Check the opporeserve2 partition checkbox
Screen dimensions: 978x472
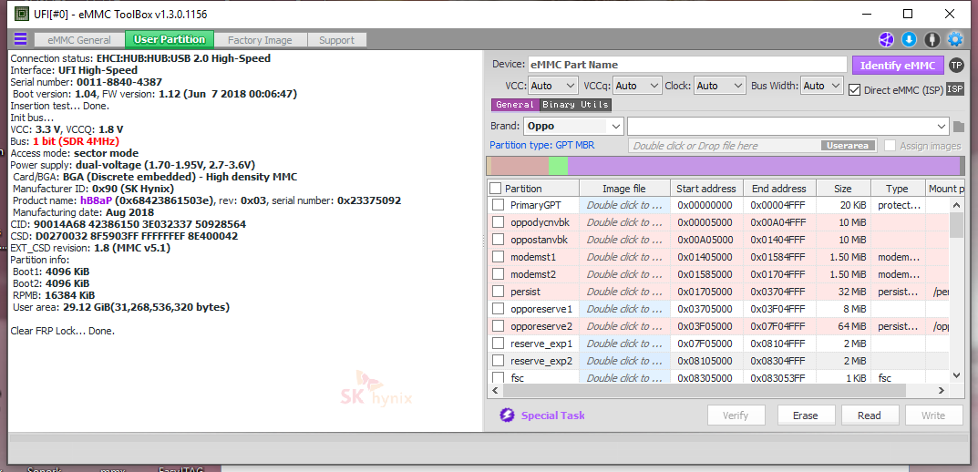click(x=498, y=325)
